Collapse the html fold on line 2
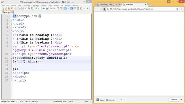The width and height of the screenshot is (185, 104). pos(12,20)
